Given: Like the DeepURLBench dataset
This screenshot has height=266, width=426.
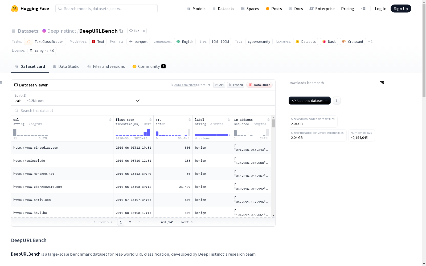Looking at the screenshot, I should (134, 31).
